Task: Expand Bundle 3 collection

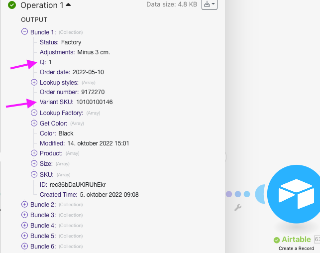Action: pyautogui.click(x=24, y=215)
